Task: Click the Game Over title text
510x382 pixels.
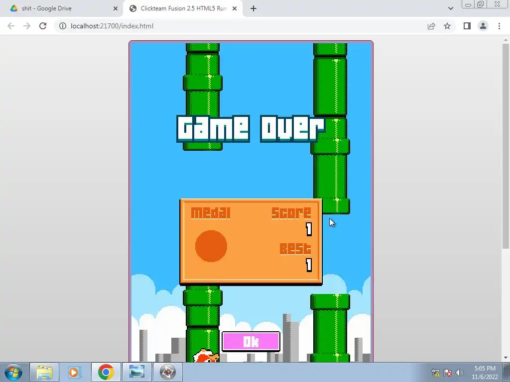Action: pos(251,129)
